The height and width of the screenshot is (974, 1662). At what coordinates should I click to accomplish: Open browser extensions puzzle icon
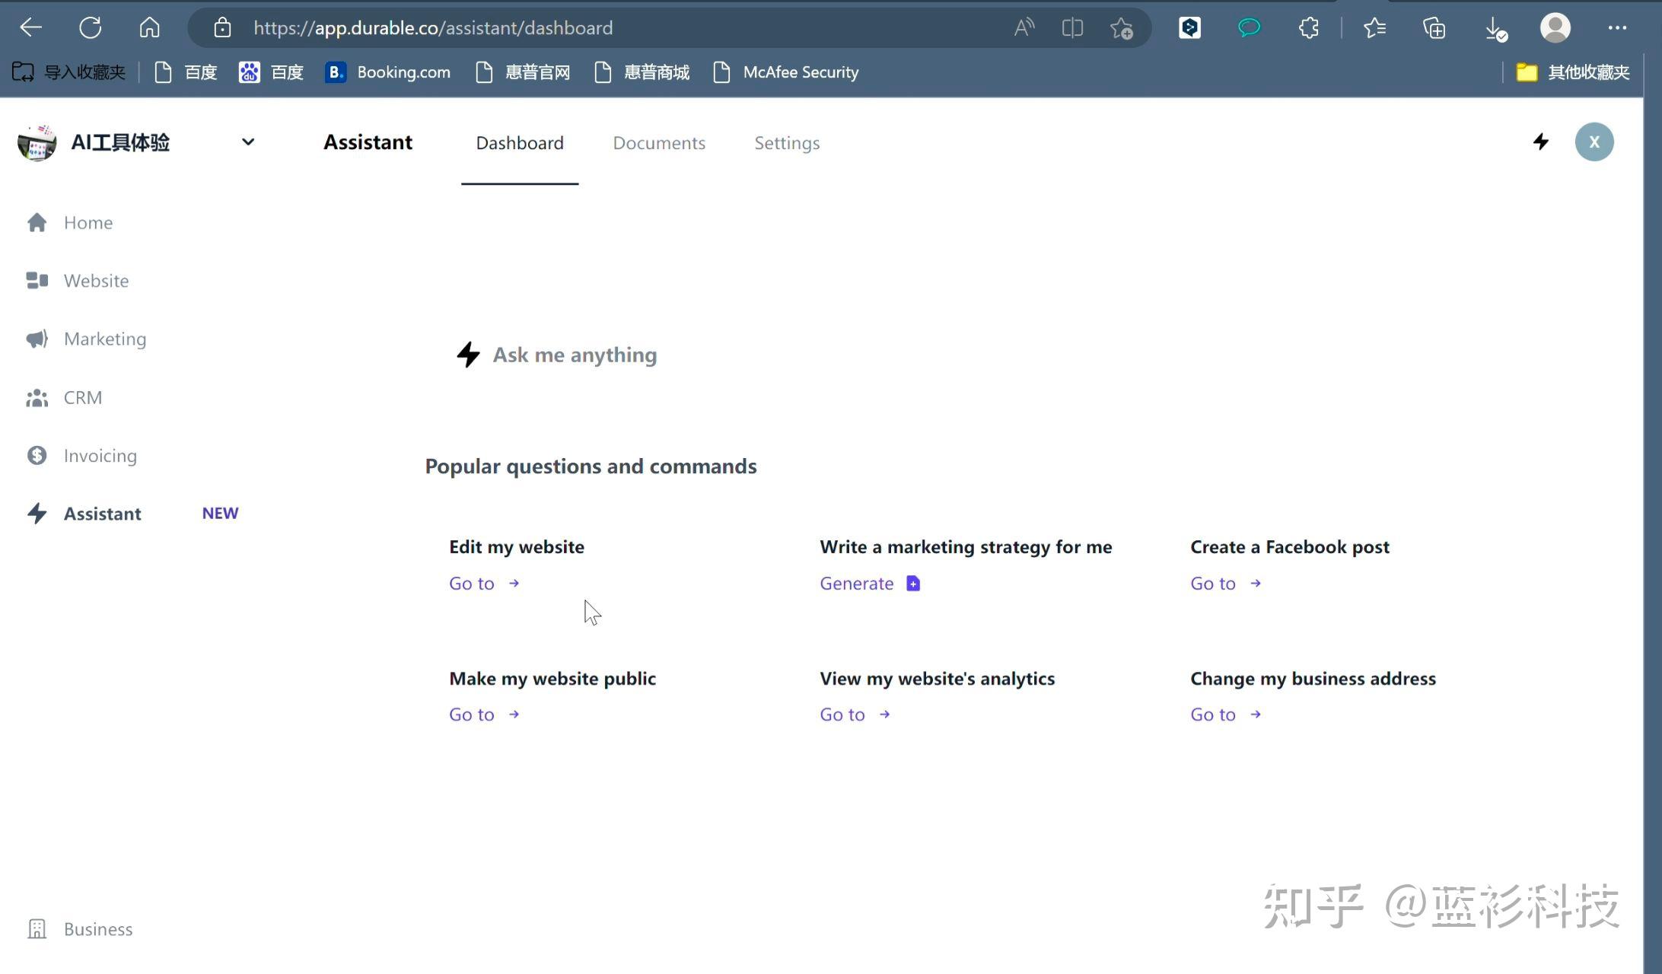click(1308, 28)
